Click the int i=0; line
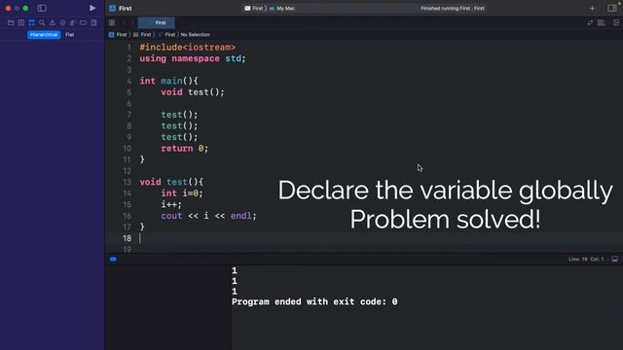Viewport: 623px width, 350px height. (x=182, y=192)
